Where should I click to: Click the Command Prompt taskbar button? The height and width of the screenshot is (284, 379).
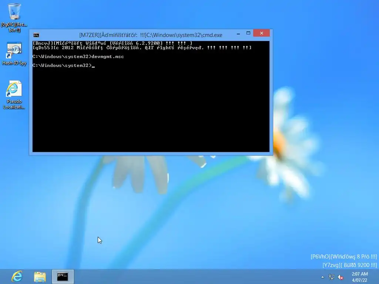(x=63, y=277)
